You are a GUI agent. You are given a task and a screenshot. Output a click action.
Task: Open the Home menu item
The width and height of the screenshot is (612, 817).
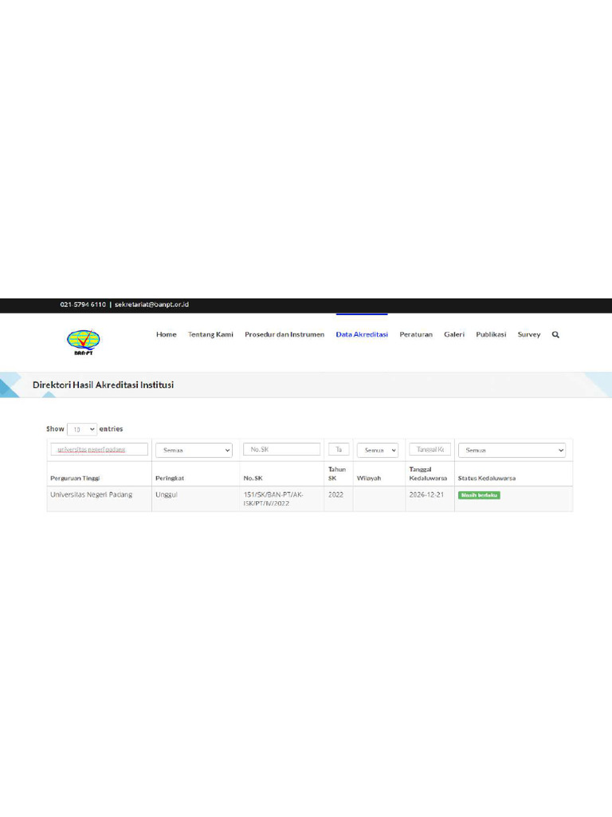tap(166, 334)
